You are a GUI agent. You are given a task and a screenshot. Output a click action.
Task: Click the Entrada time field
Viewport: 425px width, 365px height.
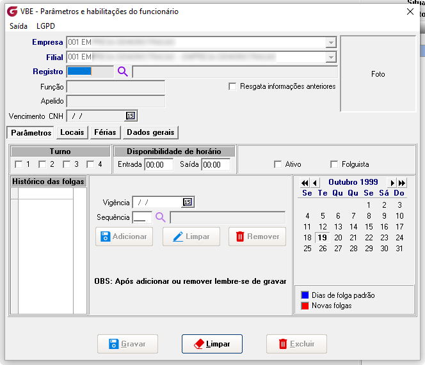159,165
